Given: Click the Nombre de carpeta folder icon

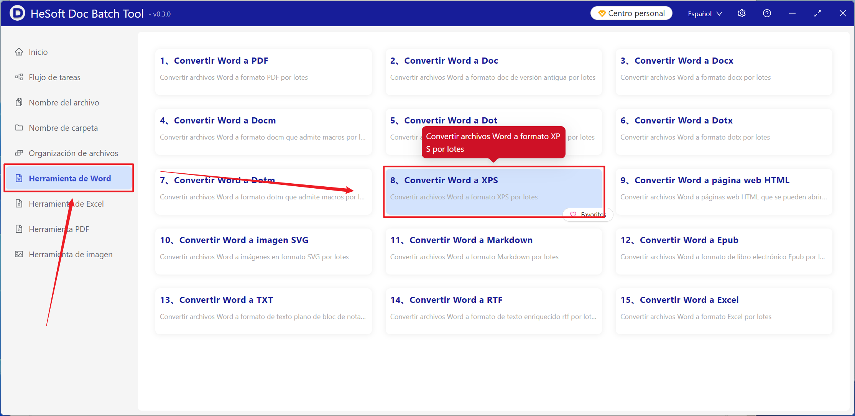Looking at the screenshot, I should click(19, 128).
